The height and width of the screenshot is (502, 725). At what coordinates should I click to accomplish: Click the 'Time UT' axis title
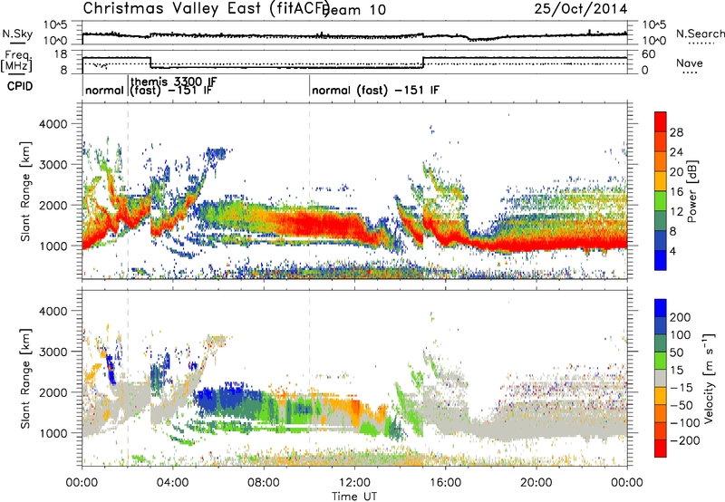(x=354, y=497)
